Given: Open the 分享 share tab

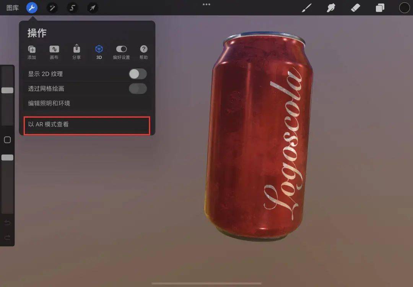Looking at the screenshot, I should [76, 52].
